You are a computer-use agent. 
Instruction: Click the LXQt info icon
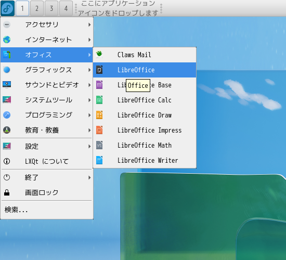pos(7,161)
